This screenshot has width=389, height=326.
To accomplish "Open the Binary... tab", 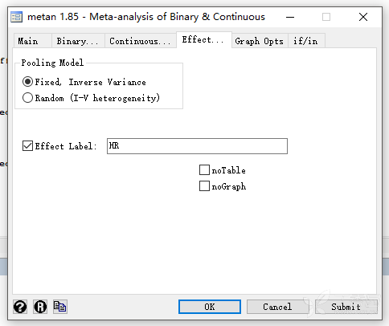I will (x=78, y=41).
